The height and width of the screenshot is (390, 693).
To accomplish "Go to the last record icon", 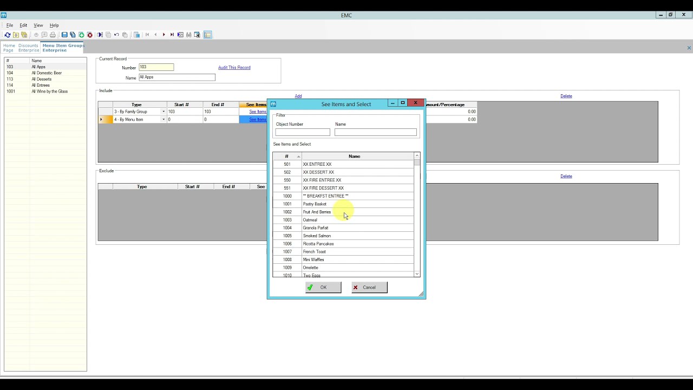I will (172, 35).
